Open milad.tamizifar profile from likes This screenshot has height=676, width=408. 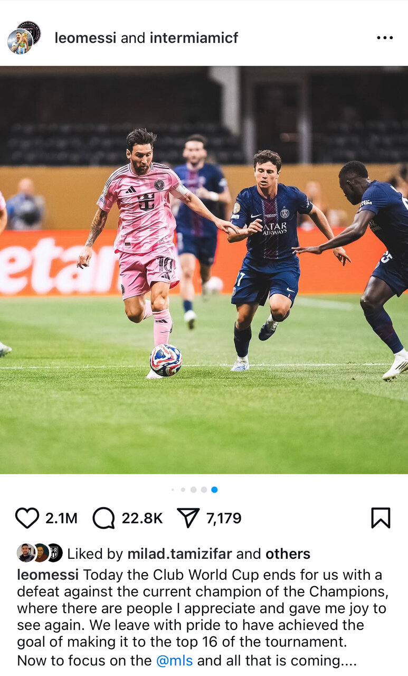179,554
